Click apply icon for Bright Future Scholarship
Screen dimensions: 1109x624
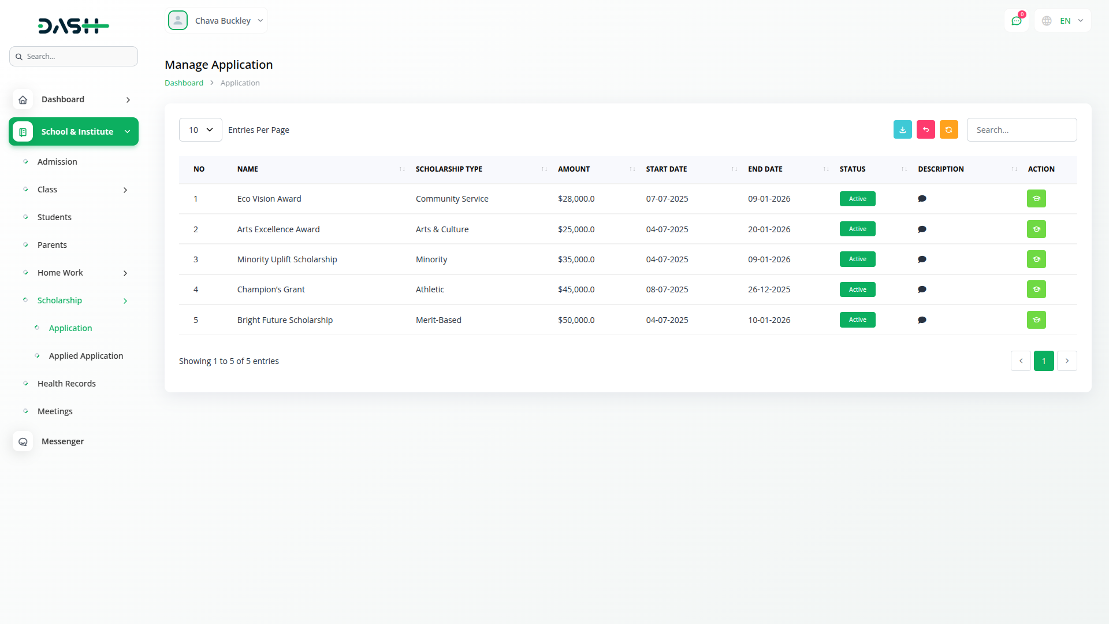point(1036,320)
